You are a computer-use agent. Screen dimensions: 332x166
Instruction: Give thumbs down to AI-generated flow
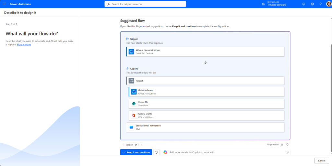[287, 145]
